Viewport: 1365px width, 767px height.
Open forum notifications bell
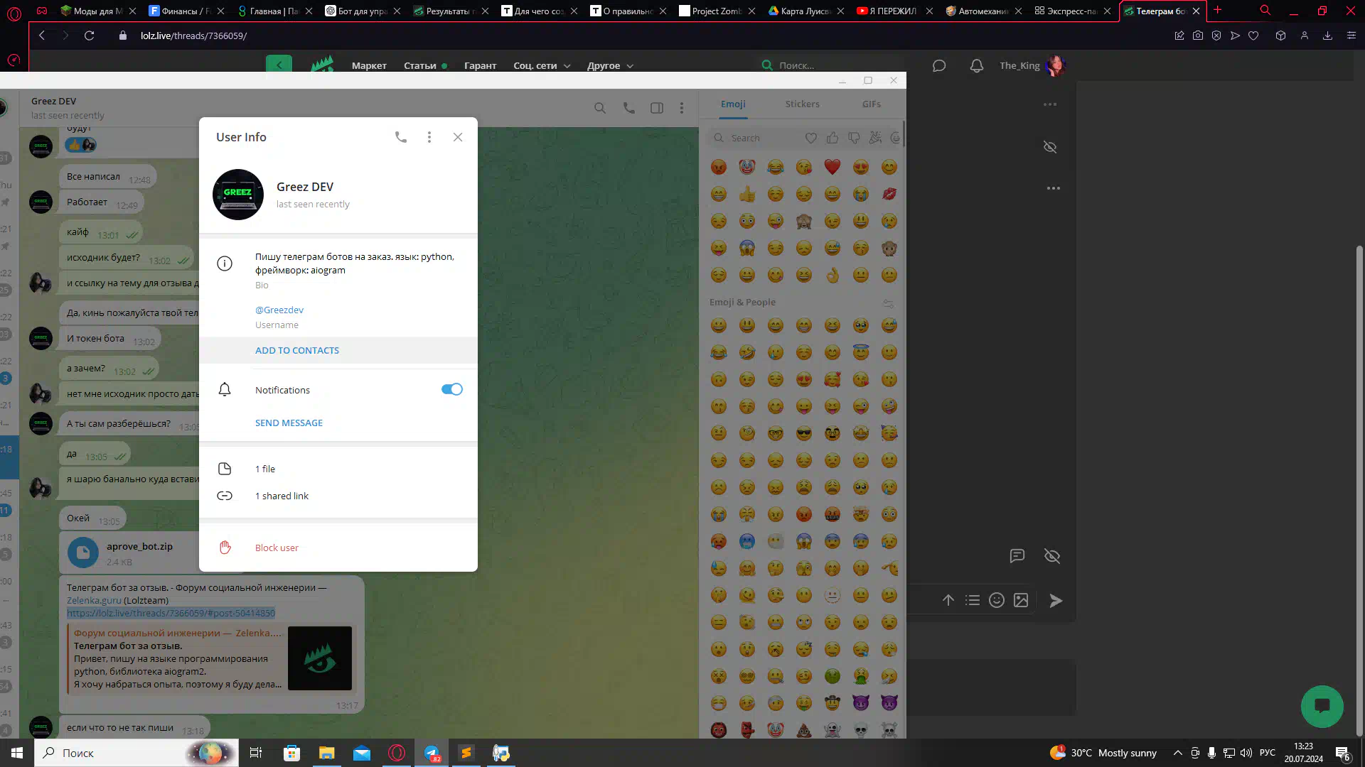(977, 65)
